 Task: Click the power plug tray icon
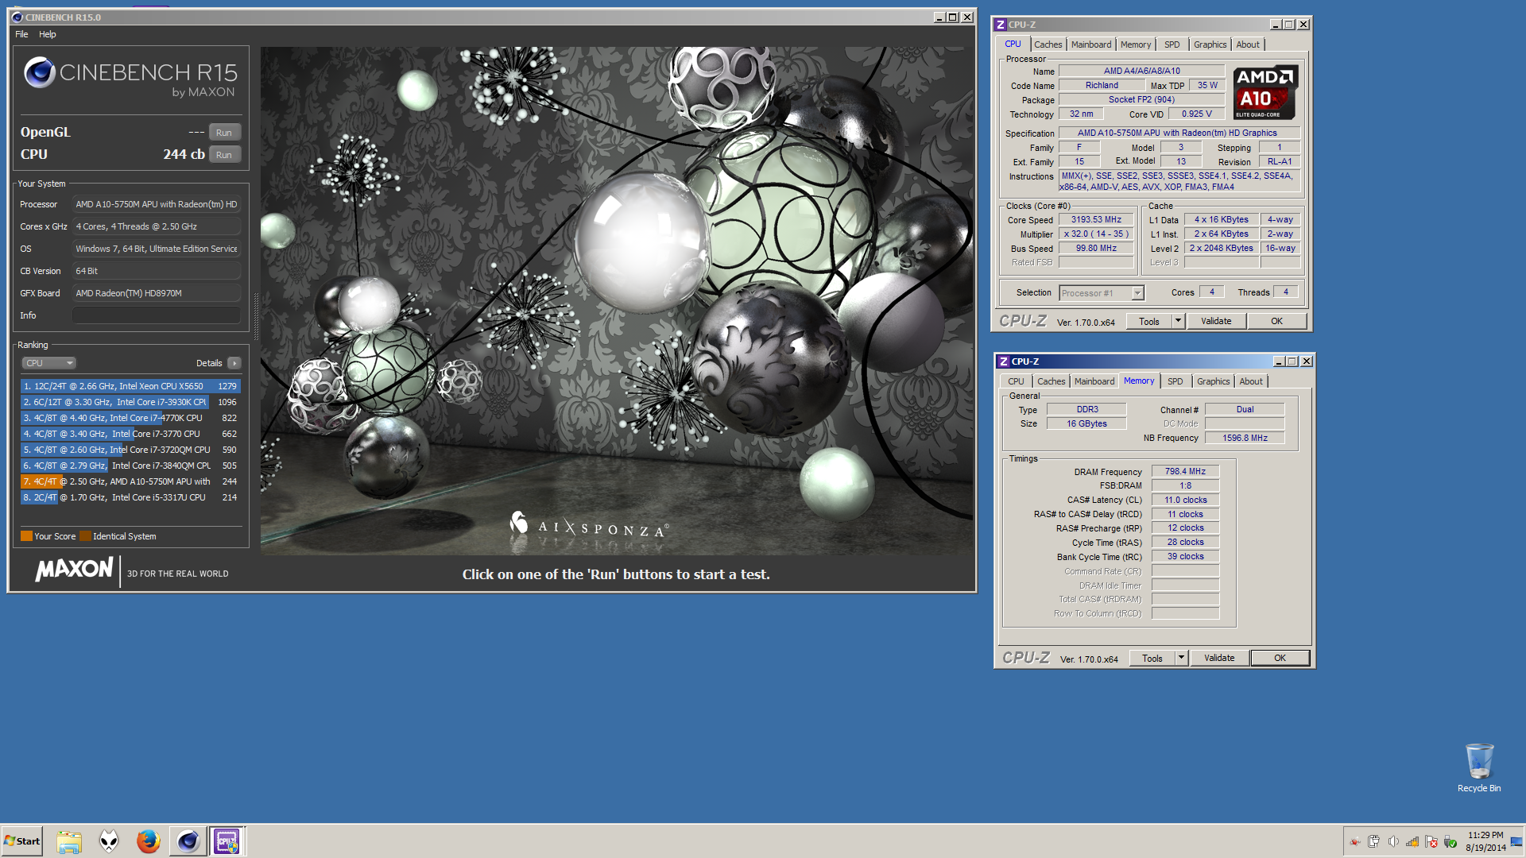(1374, 842)
